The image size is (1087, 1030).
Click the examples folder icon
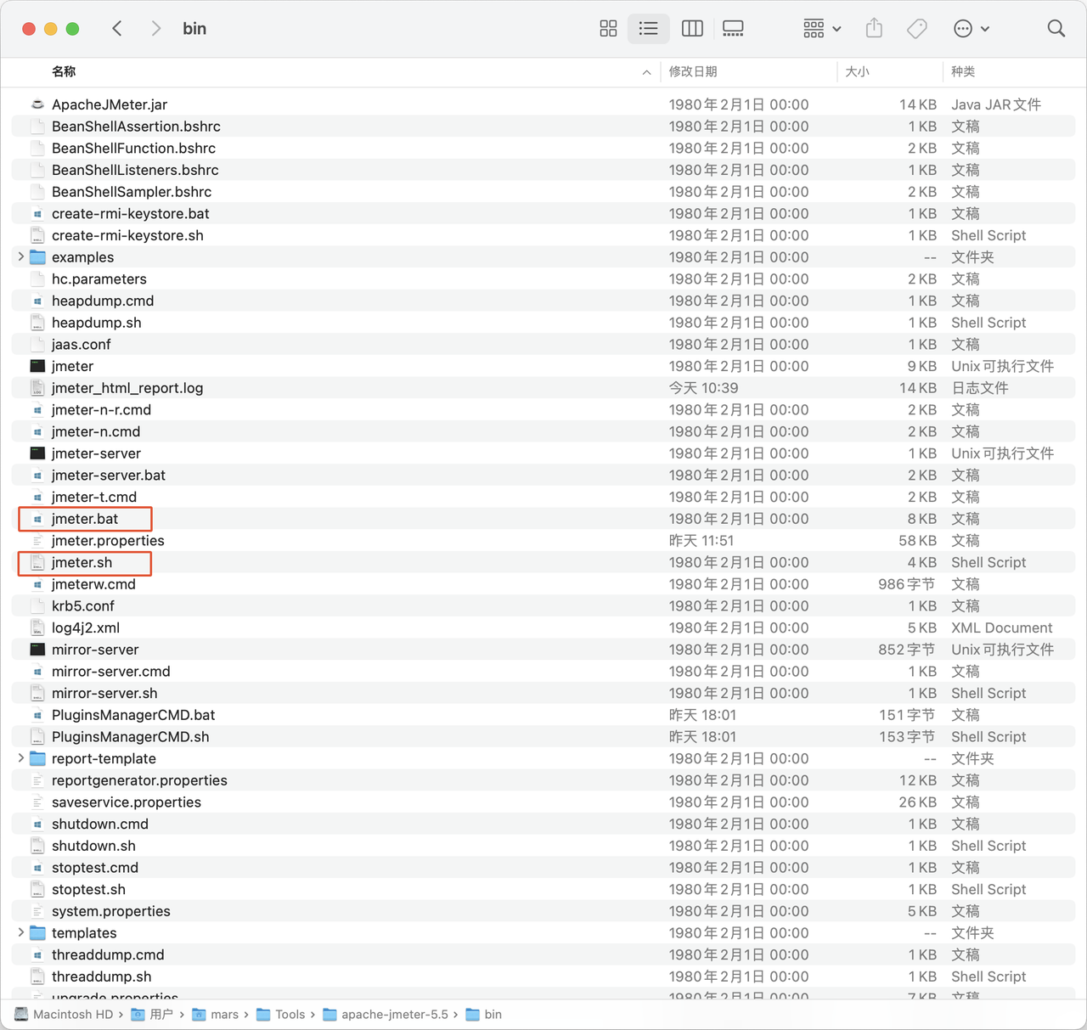37,257
